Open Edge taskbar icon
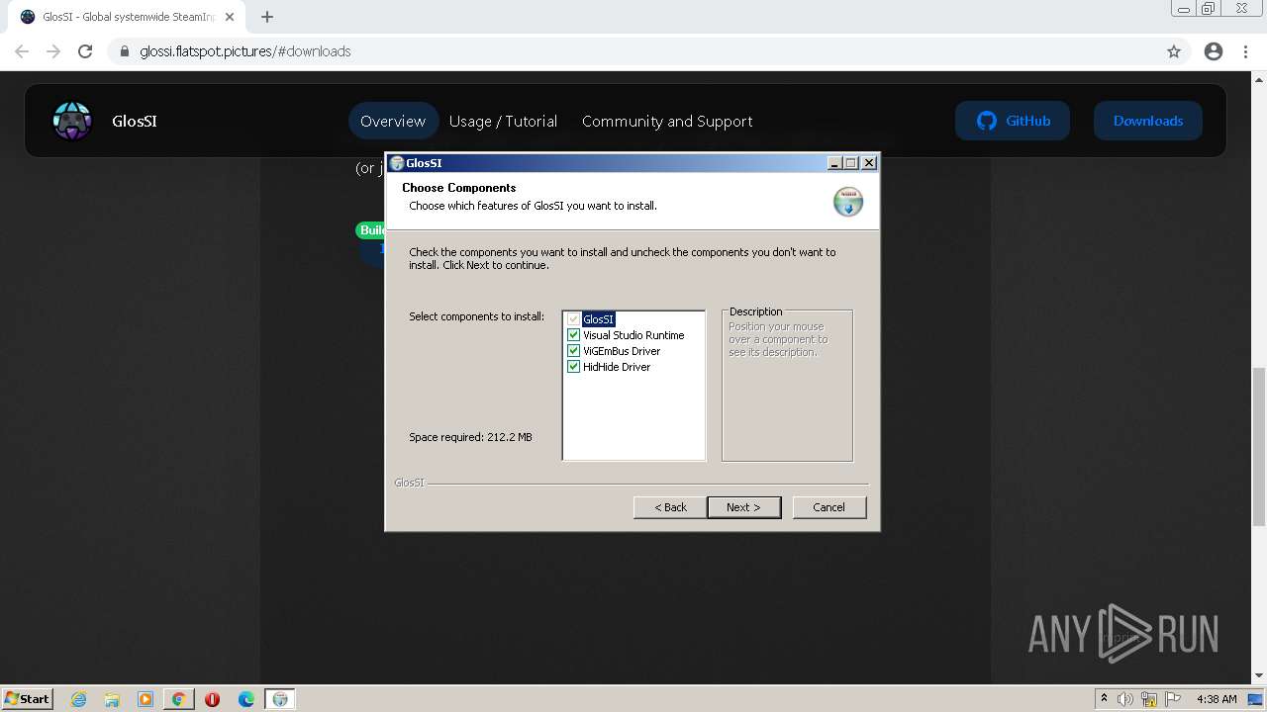 click(x=246, y=699)
